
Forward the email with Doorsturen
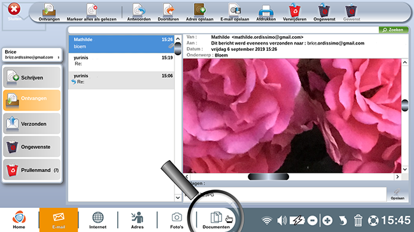tap(168, 12)
